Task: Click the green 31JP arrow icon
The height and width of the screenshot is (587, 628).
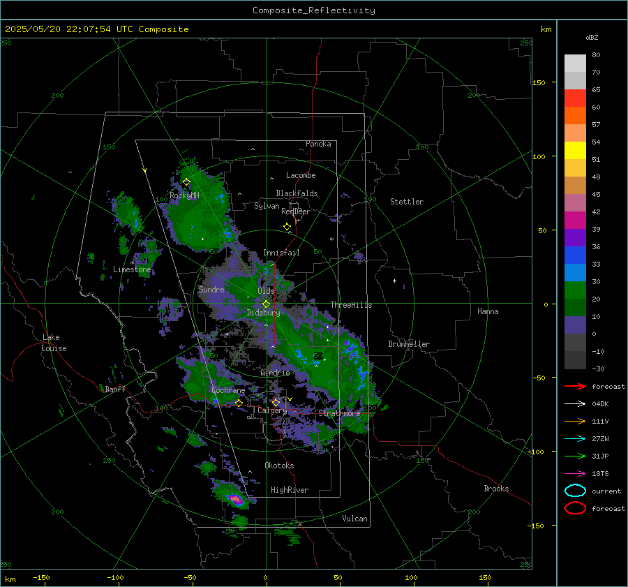Action: click(575, 456)
